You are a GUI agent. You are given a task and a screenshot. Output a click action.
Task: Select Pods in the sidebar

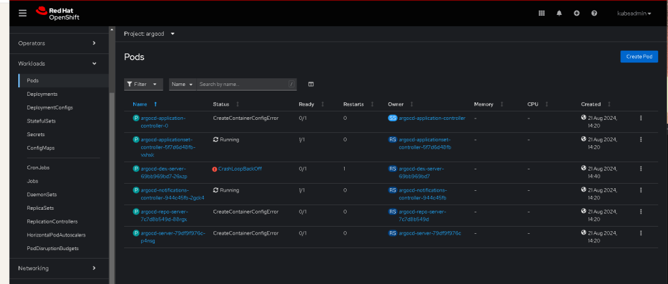[63, 80]
